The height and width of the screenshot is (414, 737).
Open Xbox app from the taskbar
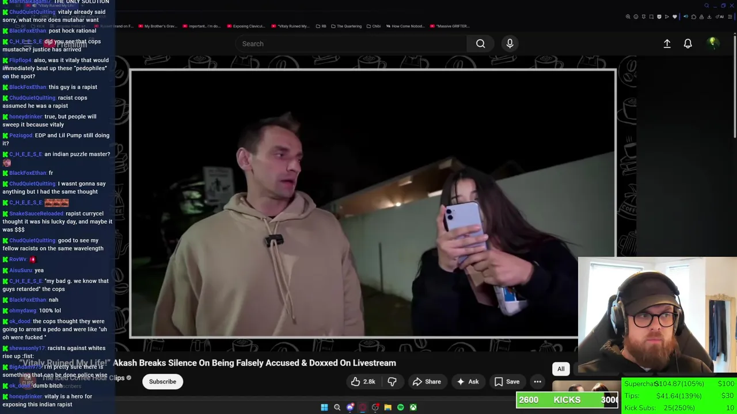coord(413,407)
